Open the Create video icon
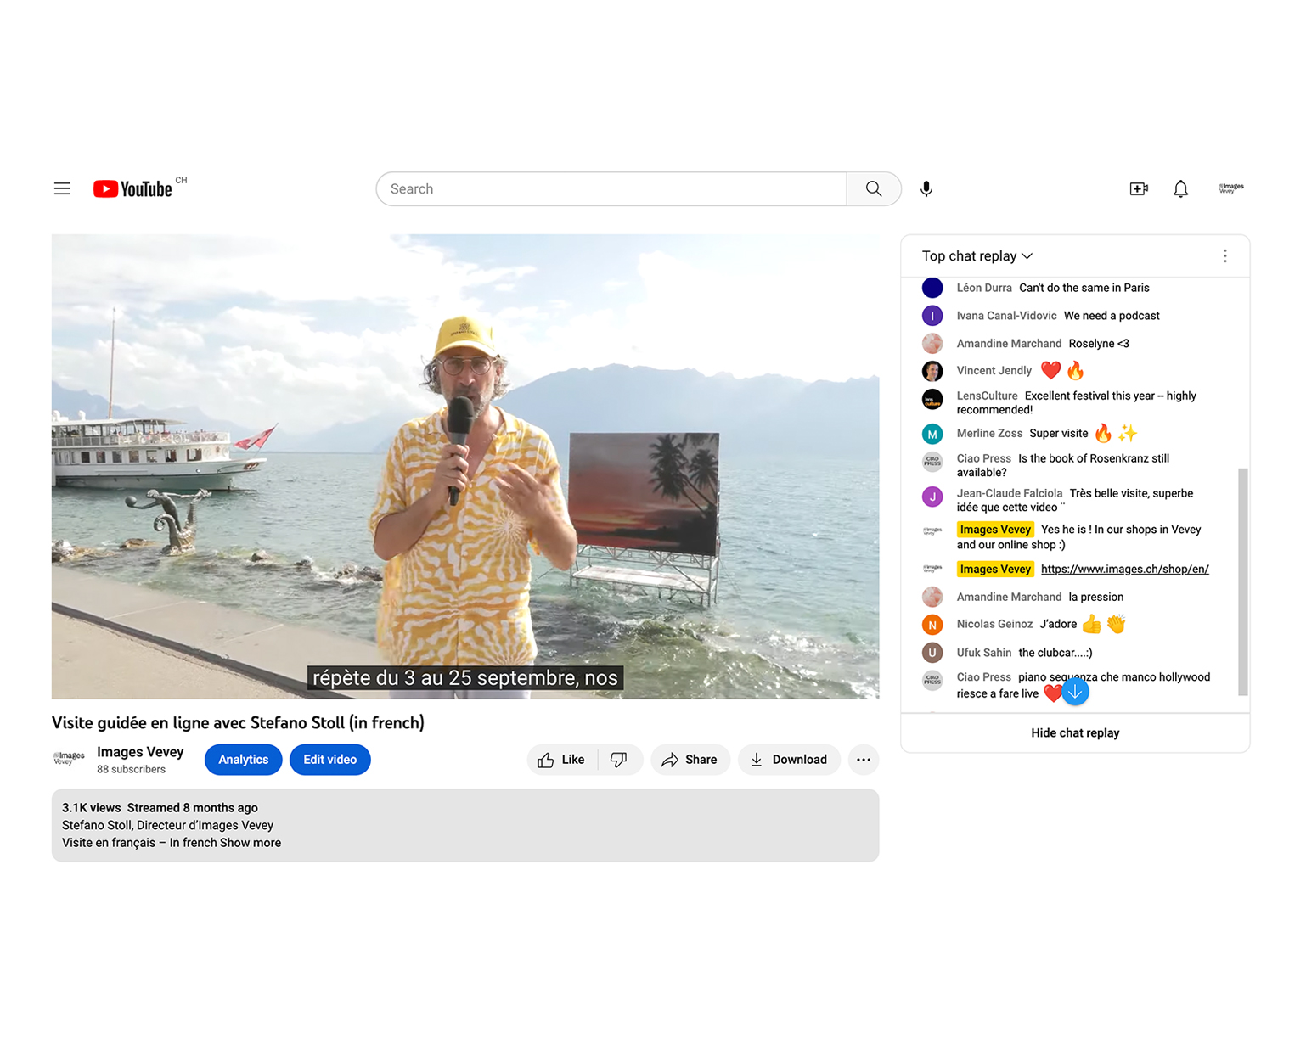This screenshot has height=1044, width=1306. [1138, 188]
